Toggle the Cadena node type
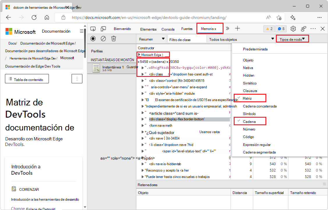328x210 pixels. pos(250,121)
